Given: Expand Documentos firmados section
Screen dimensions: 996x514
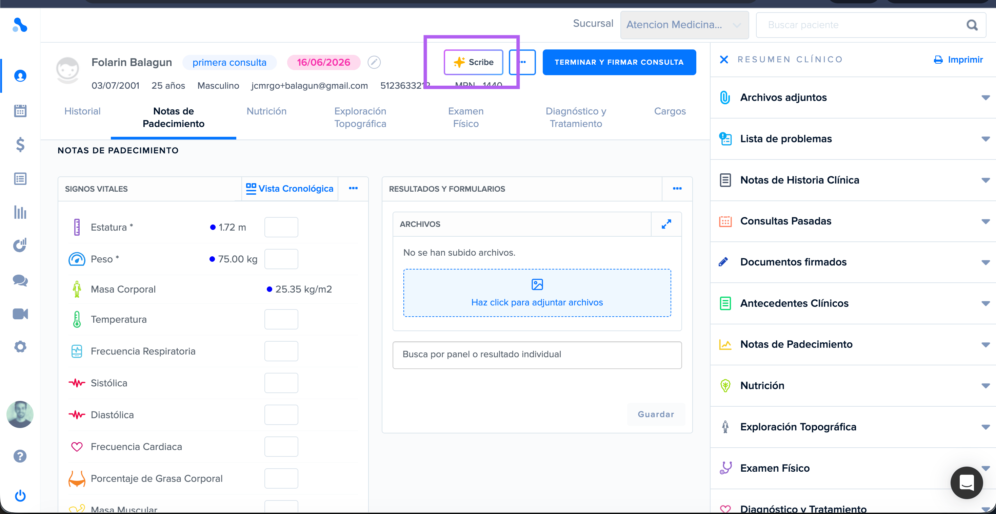Looking at the screenshot, I should [x=985, y=262].
